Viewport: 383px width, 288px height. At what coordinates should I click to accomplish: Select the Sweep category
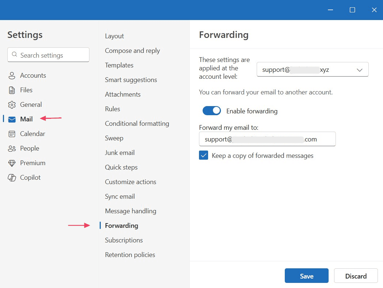(x=114, y=138)
